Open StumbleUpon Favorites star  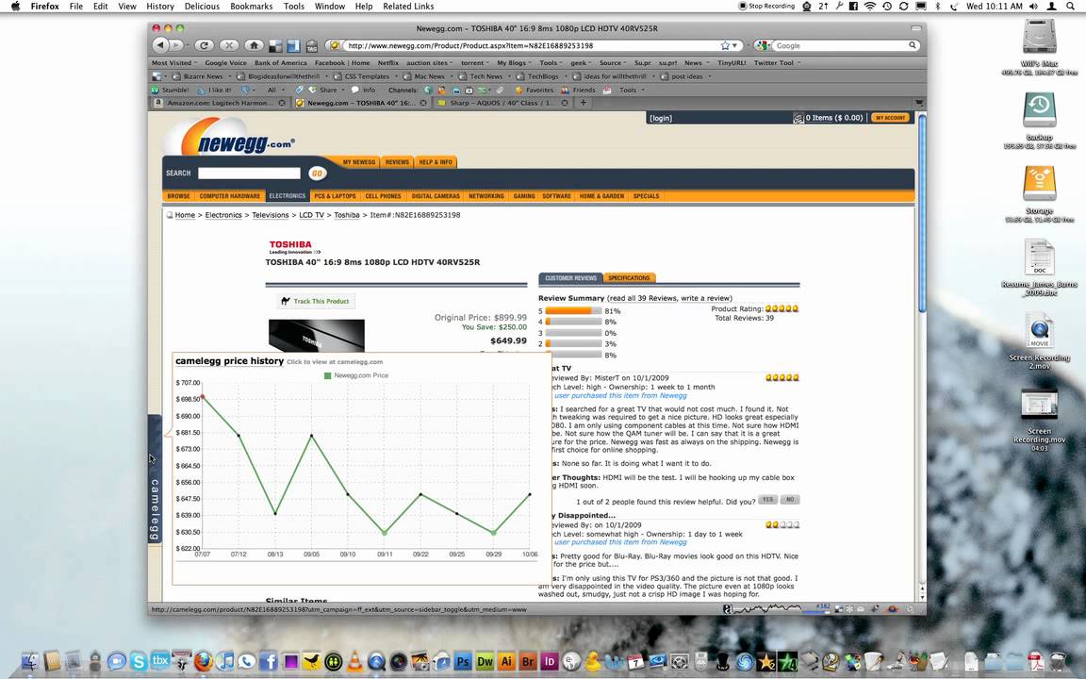[x=534, y=91]
